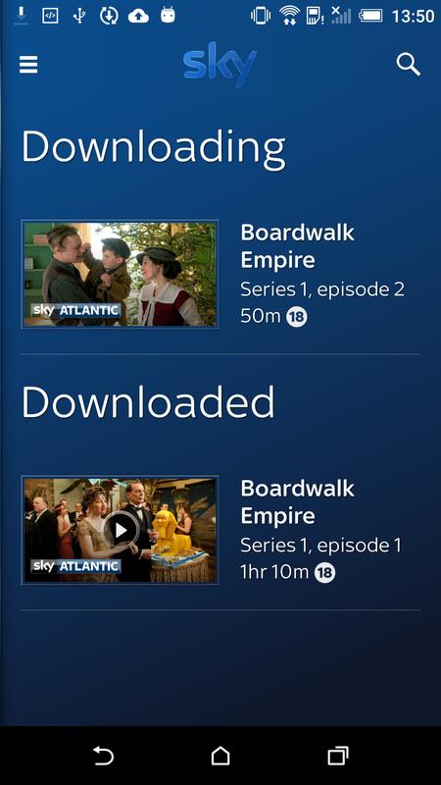Image resolution: width=441 pixels, height=785 pixels.
Task: Tap the Android back navigation button
Action: (x=104, y=756)
